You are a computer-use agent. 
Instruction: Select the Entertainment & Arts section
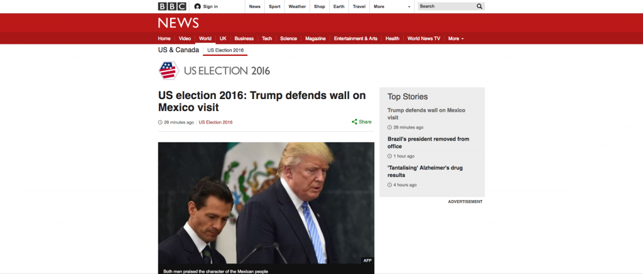coord(355,38)
